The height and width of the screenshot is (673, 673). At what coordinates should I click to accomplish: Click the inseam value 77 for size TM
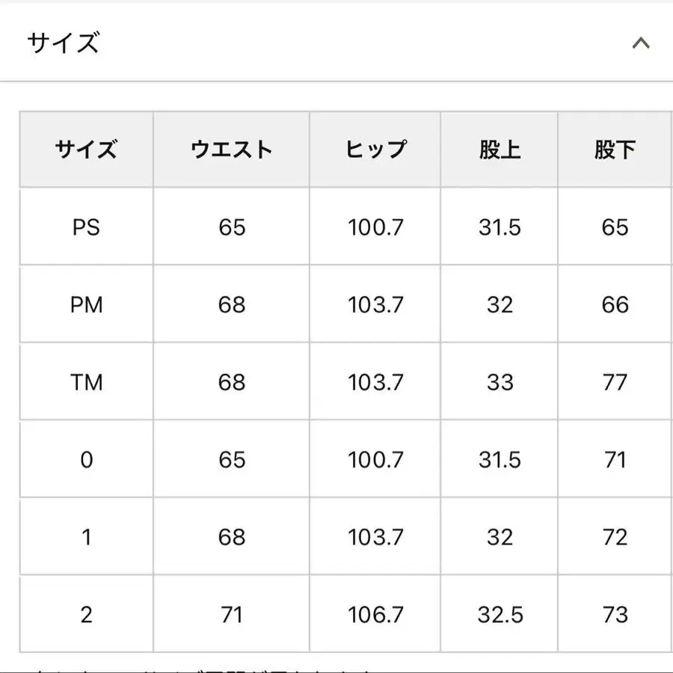(x=615, y=382)
